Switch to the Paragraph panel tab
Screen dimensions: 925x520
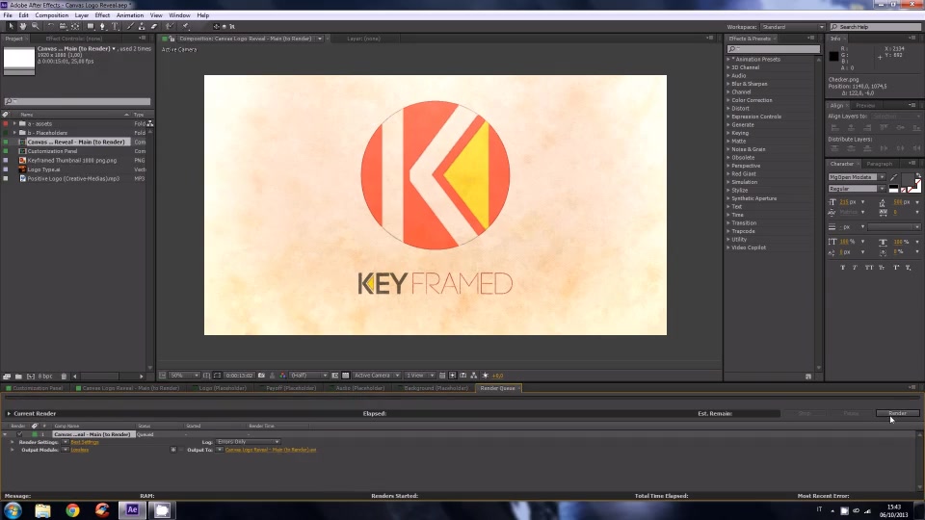point(880,164)
